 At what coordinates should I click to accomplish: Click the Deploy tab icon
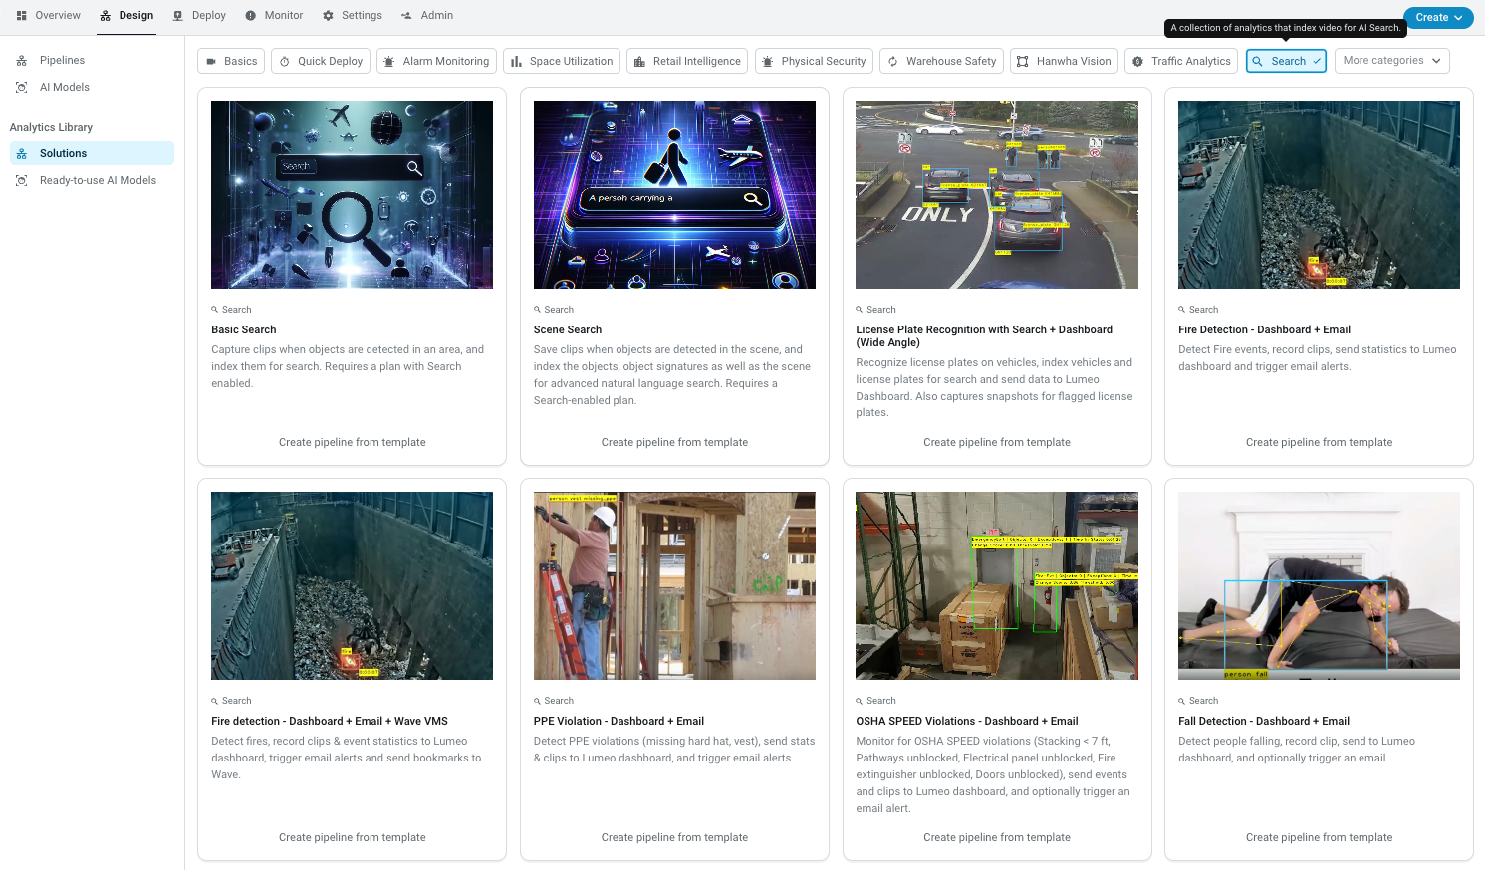pyautogui.click(x=178, y=16)
